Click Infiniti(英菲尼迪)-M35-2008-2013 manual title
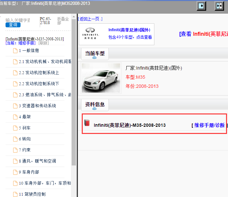Image resolution: width=228 pixels, height=197 pixels. pyautogui.click(x=130, y=125)
